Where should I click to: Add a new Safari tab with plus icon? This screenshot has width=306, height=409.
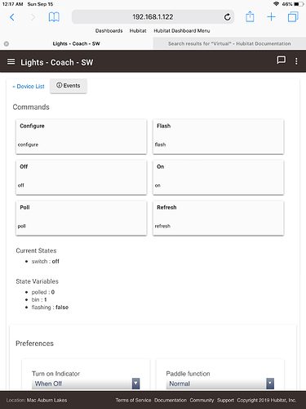point(271,17)
